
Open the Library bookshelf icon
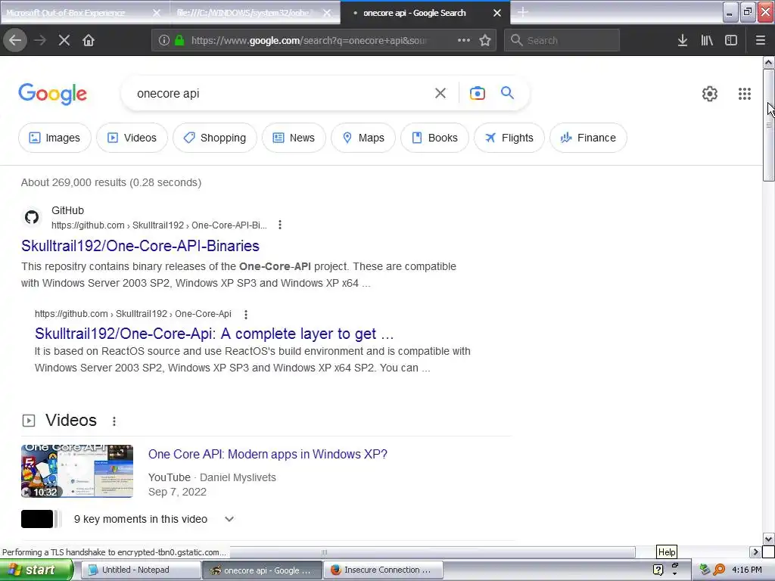point(707,40)
